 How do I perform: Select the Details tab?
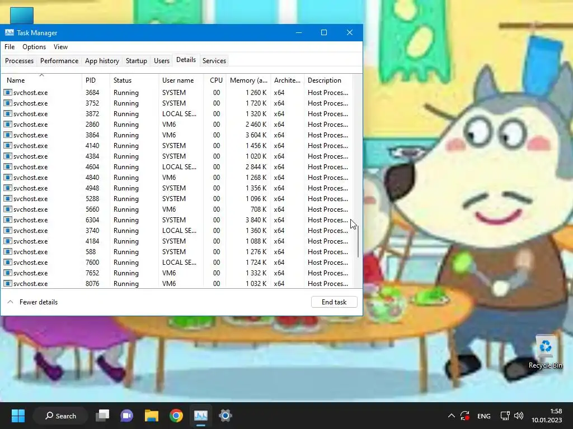(x=186, y=60)
